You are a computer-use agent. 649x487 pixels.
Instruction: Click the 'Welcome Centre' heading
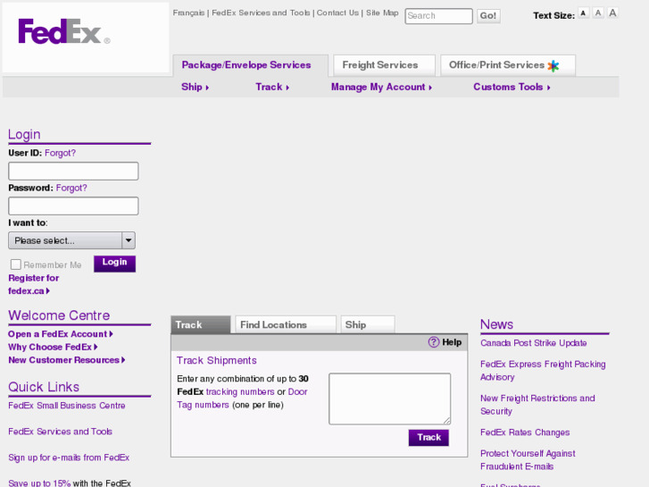point(59,315)
